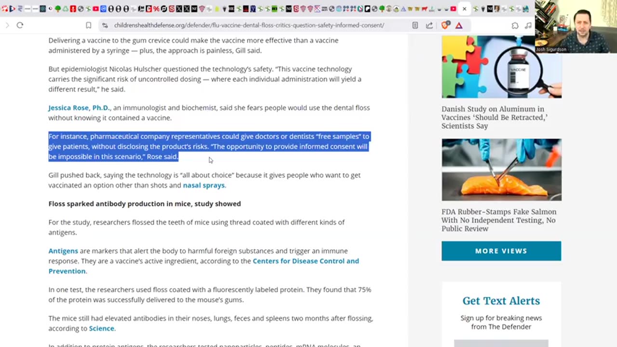This screenshot has width=617, height=347.
Task: Click the salmon fillet thumbnail
Action: click(x=501, y=170)
